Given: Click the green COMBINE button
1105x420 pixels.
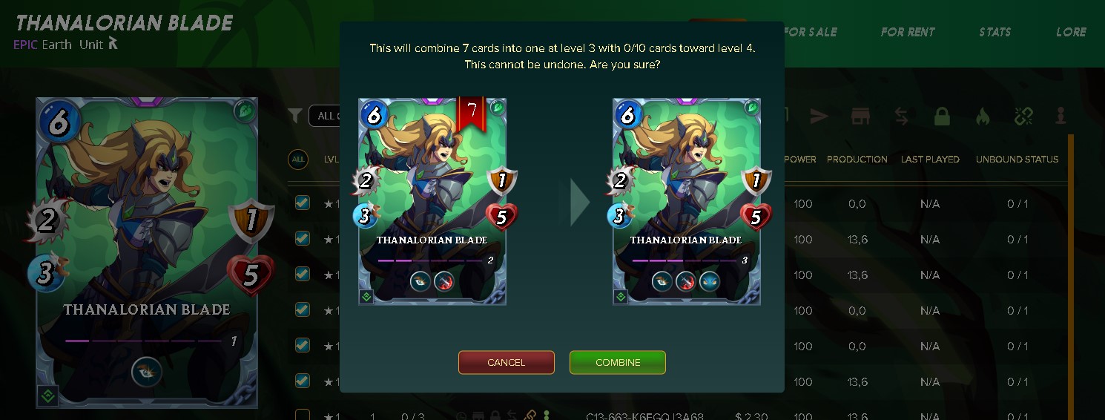Looking at the screenshot, I should pyautogui.click(x=618, y=362).
